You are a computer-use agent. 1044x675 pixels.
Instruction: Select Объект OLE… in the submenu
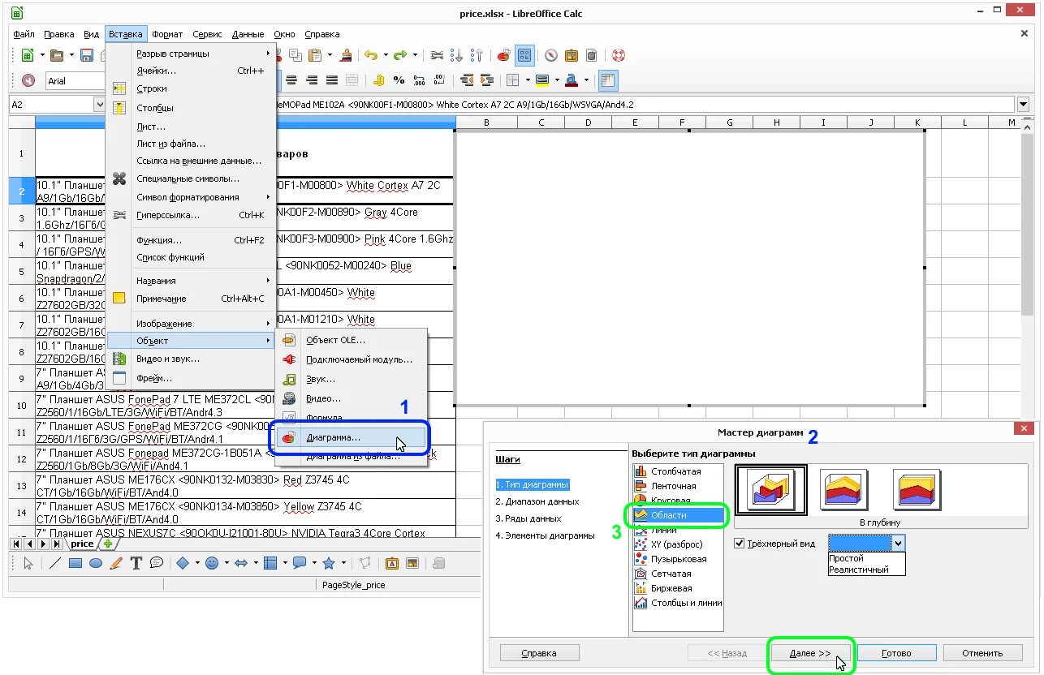352,340
